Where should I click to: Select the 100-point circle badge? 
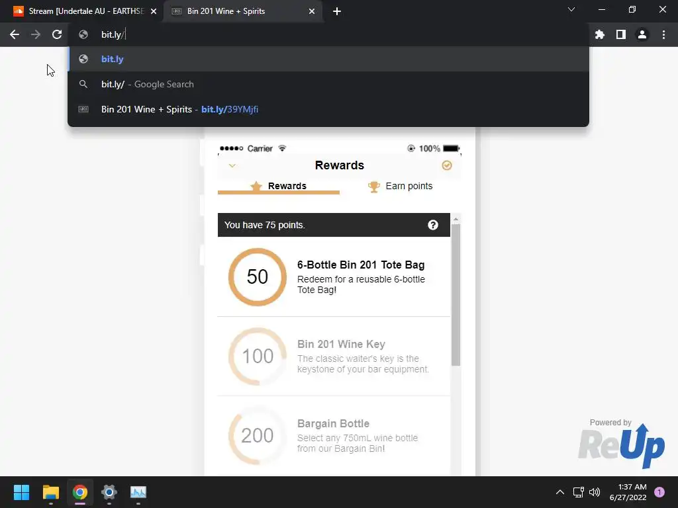click(x=258, y=357)
